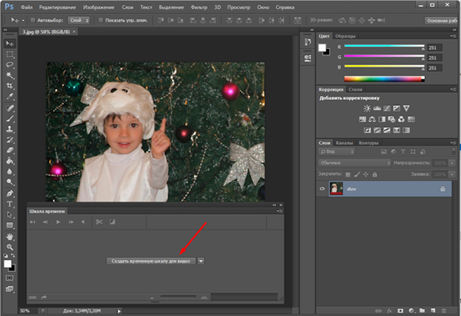Click Создать временную шкалу для видео button
Viewport: 461px width, 316px height.
153,261
